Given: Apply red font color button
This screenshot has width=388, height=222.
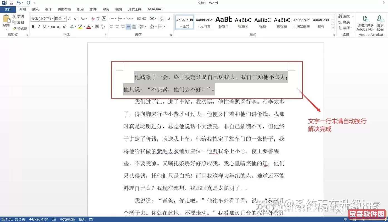Looking at the screenshot, I should (89, 27).
